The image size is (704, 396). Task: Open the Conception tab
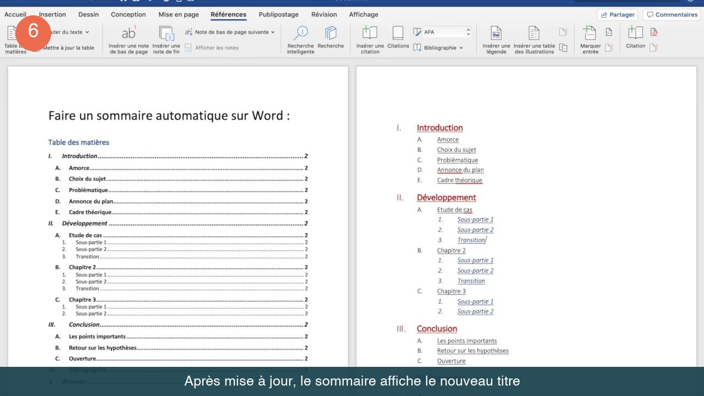[x=128, y=14]
